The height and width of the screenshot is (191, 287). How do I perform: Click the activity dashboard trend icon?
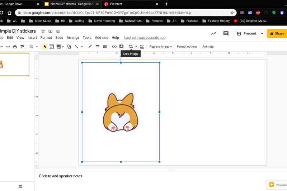pos(213,33)
